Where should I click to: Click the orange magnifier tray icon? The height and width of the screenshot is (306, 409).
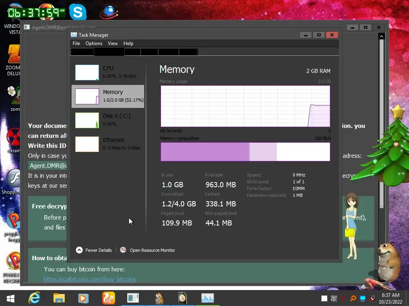coord(353,298)
